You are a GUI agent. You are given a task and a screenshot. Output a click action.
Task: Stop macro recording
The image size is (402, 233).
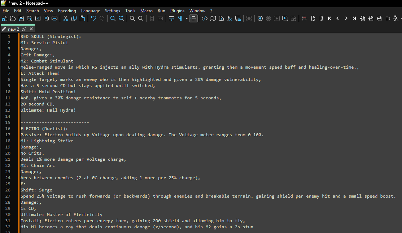click(x=268, y=18)
